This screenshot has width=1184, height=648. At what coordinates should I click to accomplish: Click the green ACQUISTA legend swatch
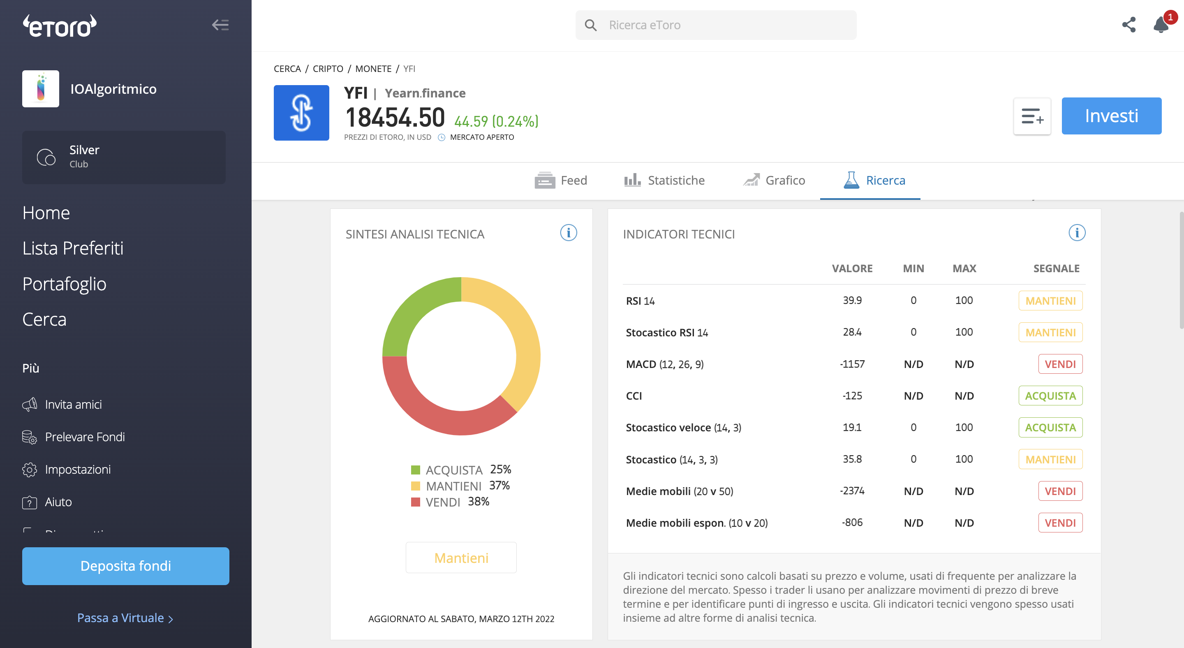coord(416,470)
